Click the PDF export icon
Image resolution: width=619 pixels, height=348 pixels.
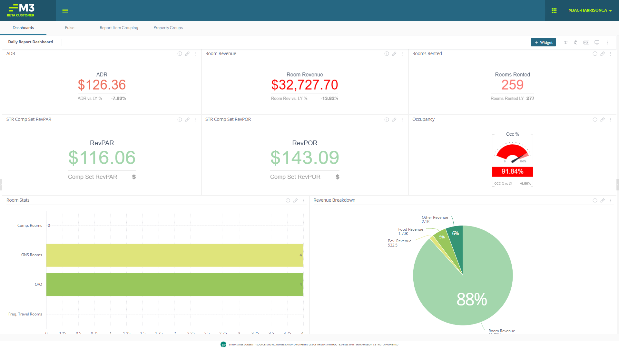[x=586, y=43]
